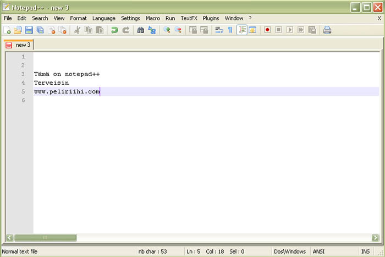Toggle show all characters paragraph icon
This screenshot has width=385, height=257.
point(230,30)
